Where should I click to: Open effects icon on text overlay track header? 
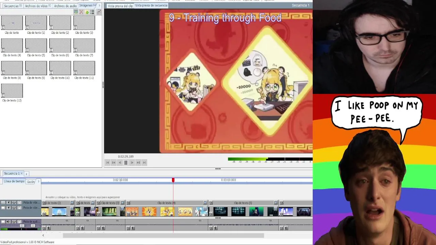point(14,202)
